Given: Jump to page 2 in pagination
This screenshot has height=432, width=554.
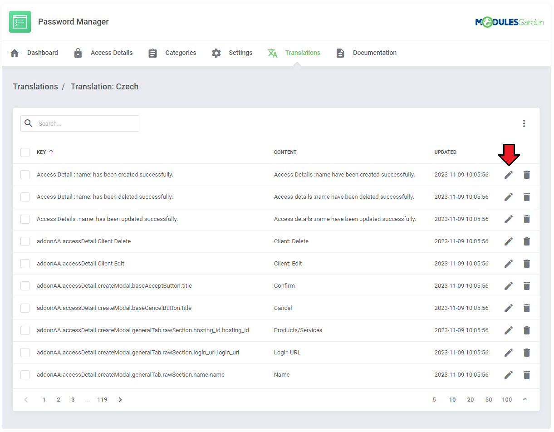Looking at the screenshot, I should pyautogui.click(x=59, y=400).
